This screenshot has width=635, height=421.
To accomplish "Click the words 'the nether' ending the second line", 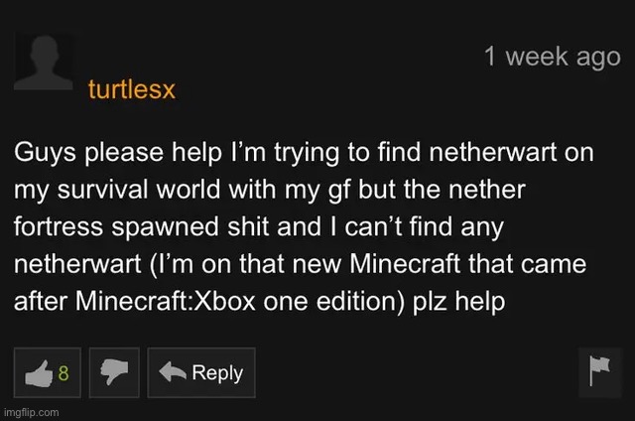I will pos(464,190).
